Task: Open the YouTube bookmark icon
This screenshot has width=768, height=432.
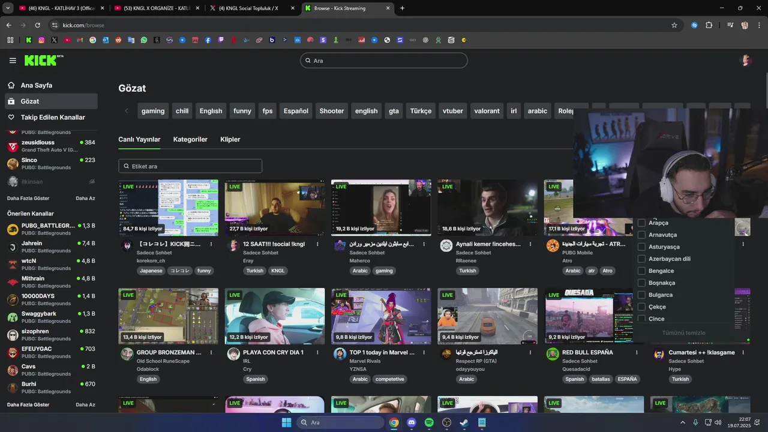Action: click(67, 40)
